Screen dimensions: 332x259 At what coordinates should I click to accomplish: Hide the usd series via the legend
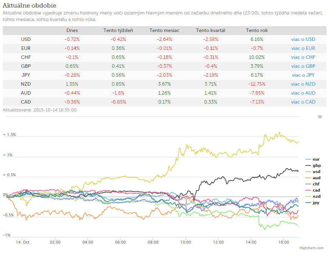[313, 172]
